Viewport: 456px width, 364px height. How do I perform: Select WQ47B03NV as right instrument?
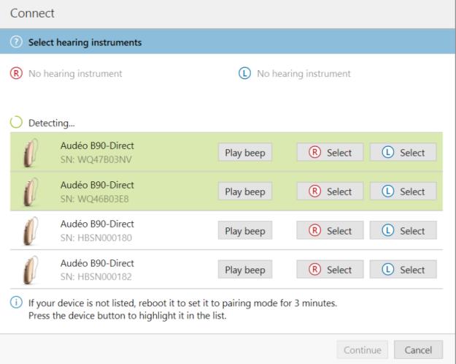330,152
